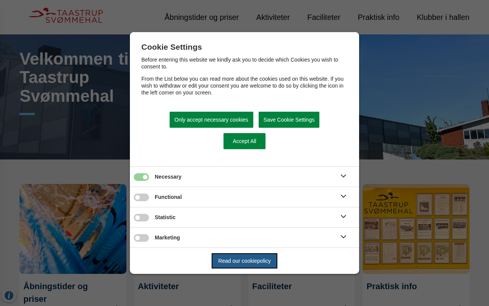
Task: Open the cookie info icon in corner
Action: 9,295
